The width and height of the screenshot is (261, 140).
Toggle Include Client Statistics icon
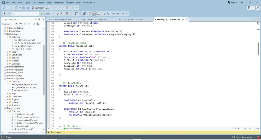85,14
